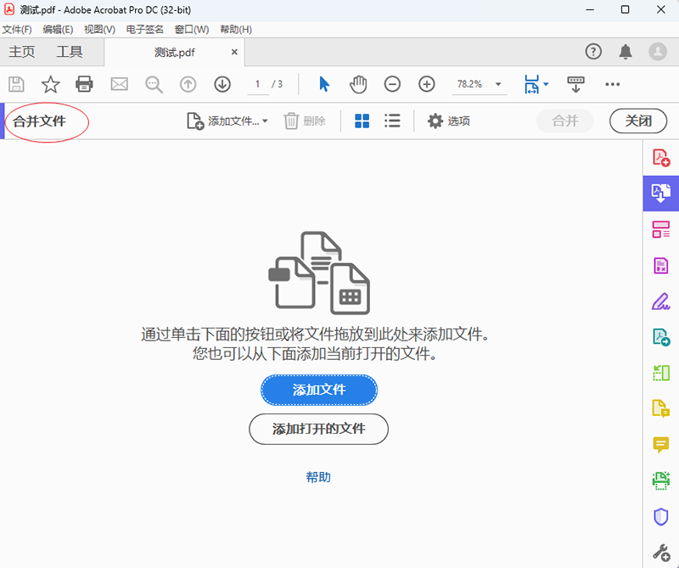Select the 测试.pdf document tab
The width and height of the screenshot is (679, 568).
[175, 53]
